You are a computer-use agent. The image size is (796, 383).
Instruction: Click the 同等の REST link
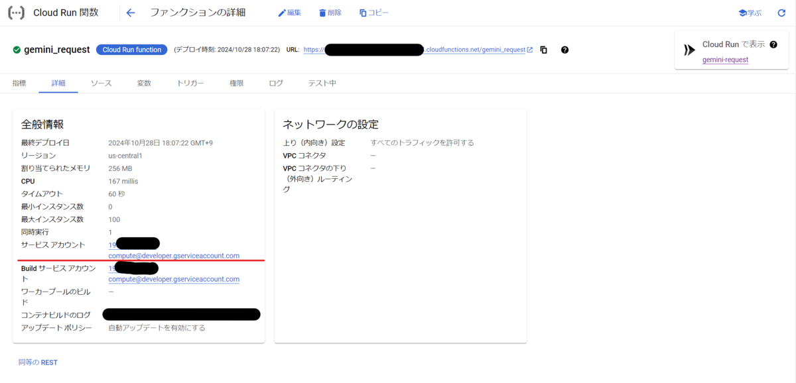point(38,362)
